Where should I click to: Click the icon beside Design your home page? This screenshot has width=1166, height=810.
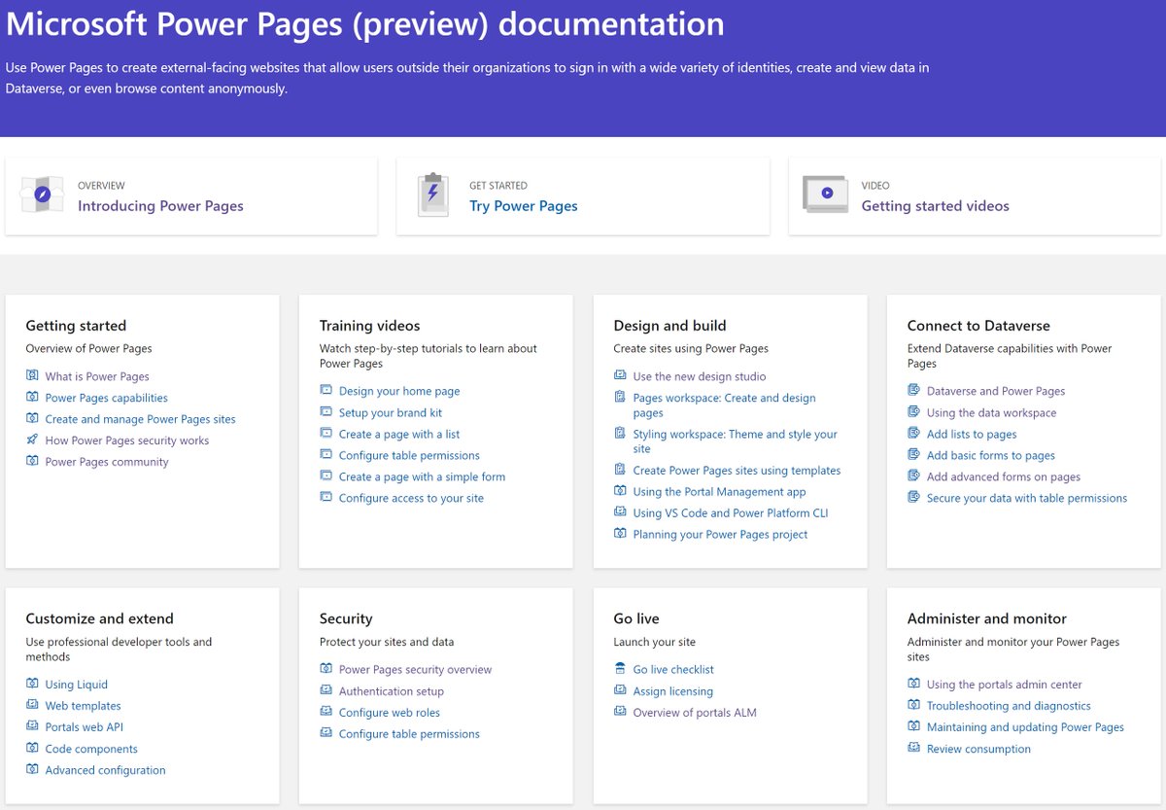click(x=326, y=391)
